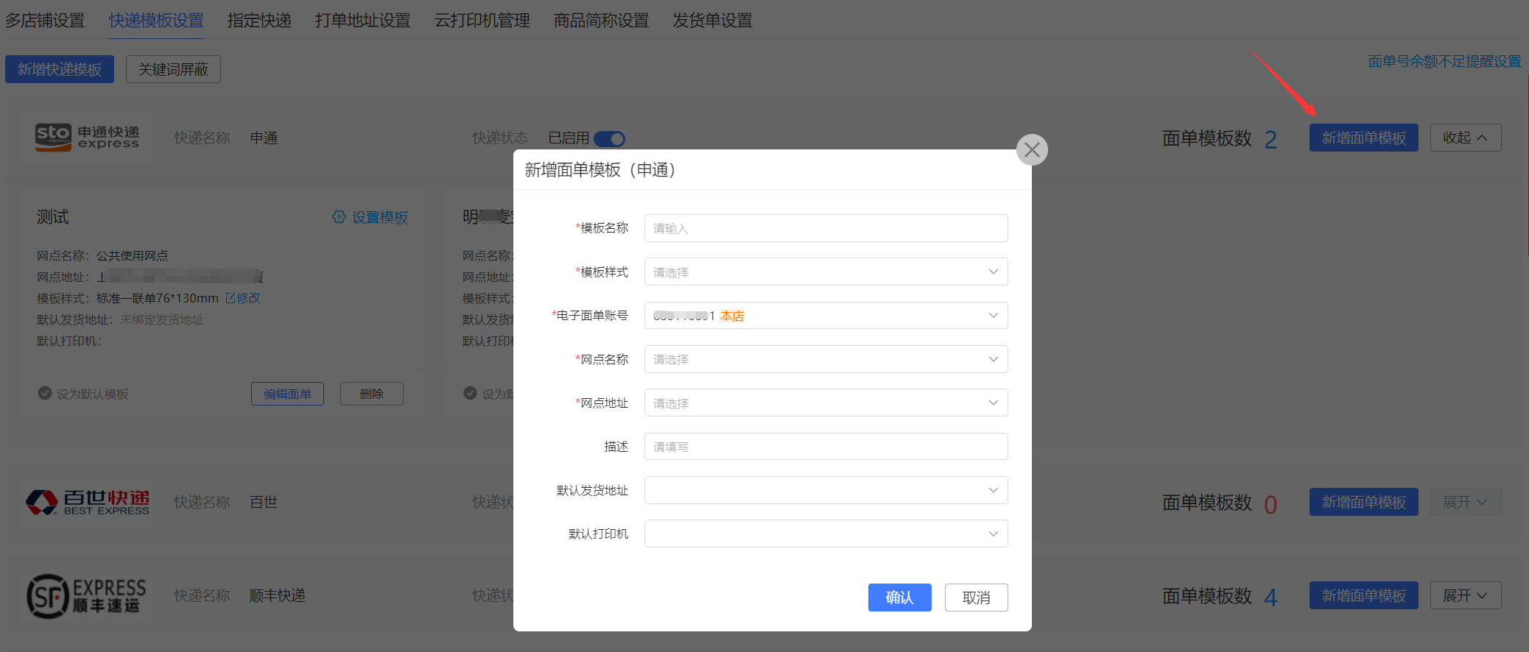Switch to 云打印机管理 tab
The image size is (1529, 652).
click(482, 21)
